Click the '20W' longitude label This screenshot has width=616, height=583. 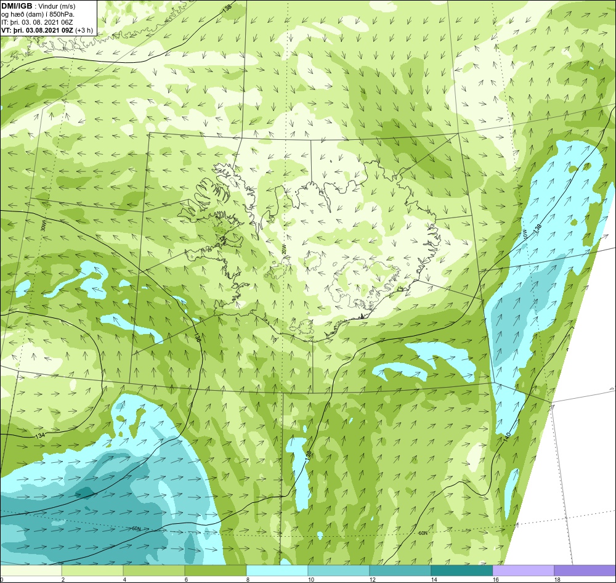(284, 248)
